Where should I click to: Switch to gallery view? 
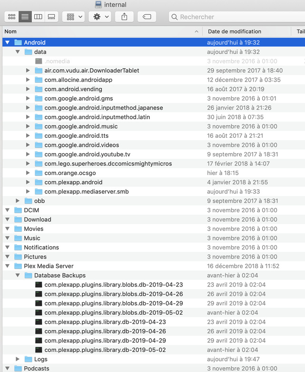click(51, 17)
